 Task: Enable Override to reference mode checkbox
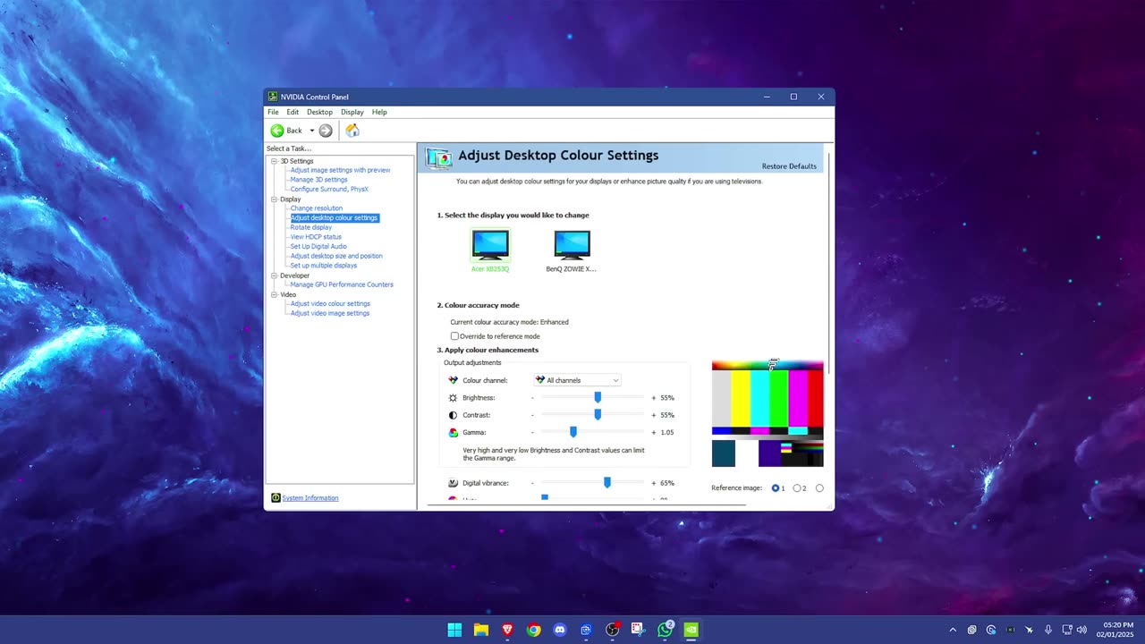[x=454, y=336]
